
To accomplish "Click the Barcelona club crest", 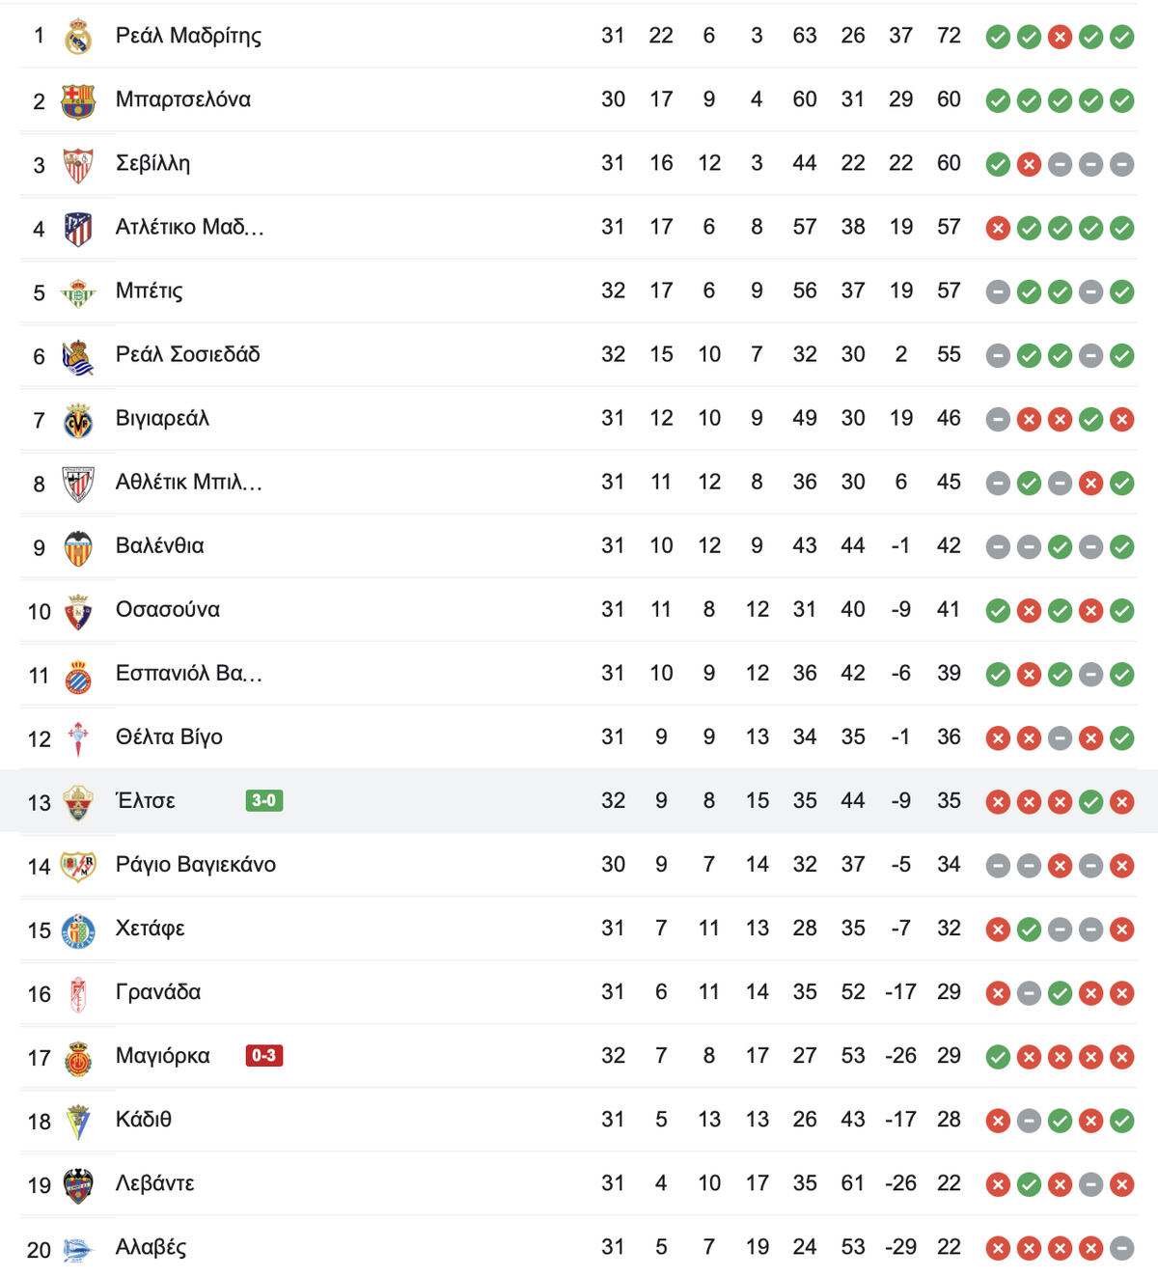I will pos(78,100).
